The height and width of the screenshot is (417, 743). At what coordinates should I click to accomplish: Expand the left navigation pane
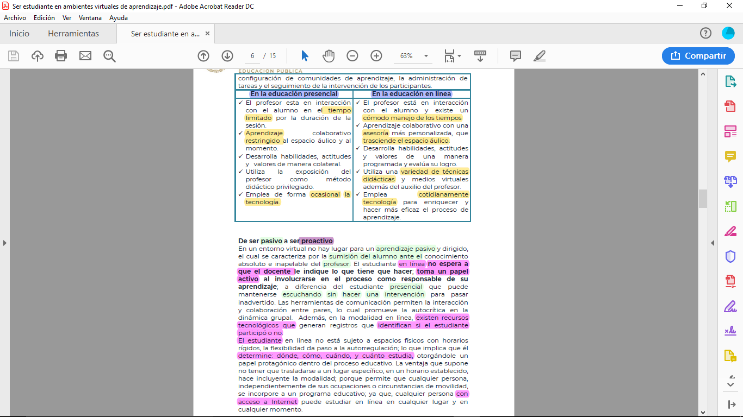(5, 243)
